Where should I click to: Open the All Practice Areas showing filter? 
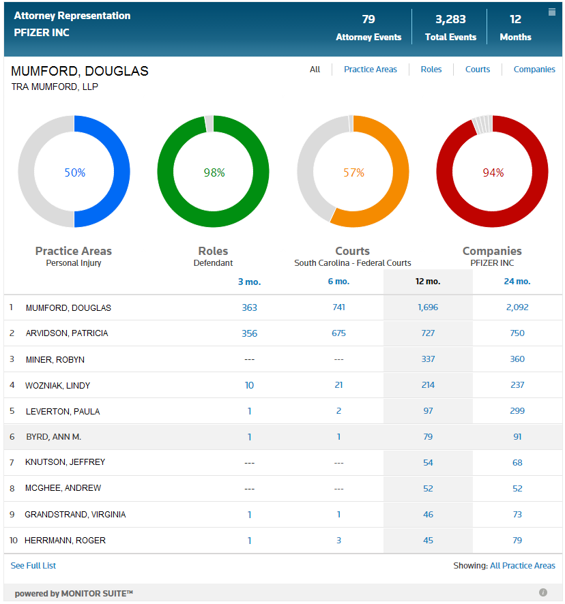pos(522,565)
